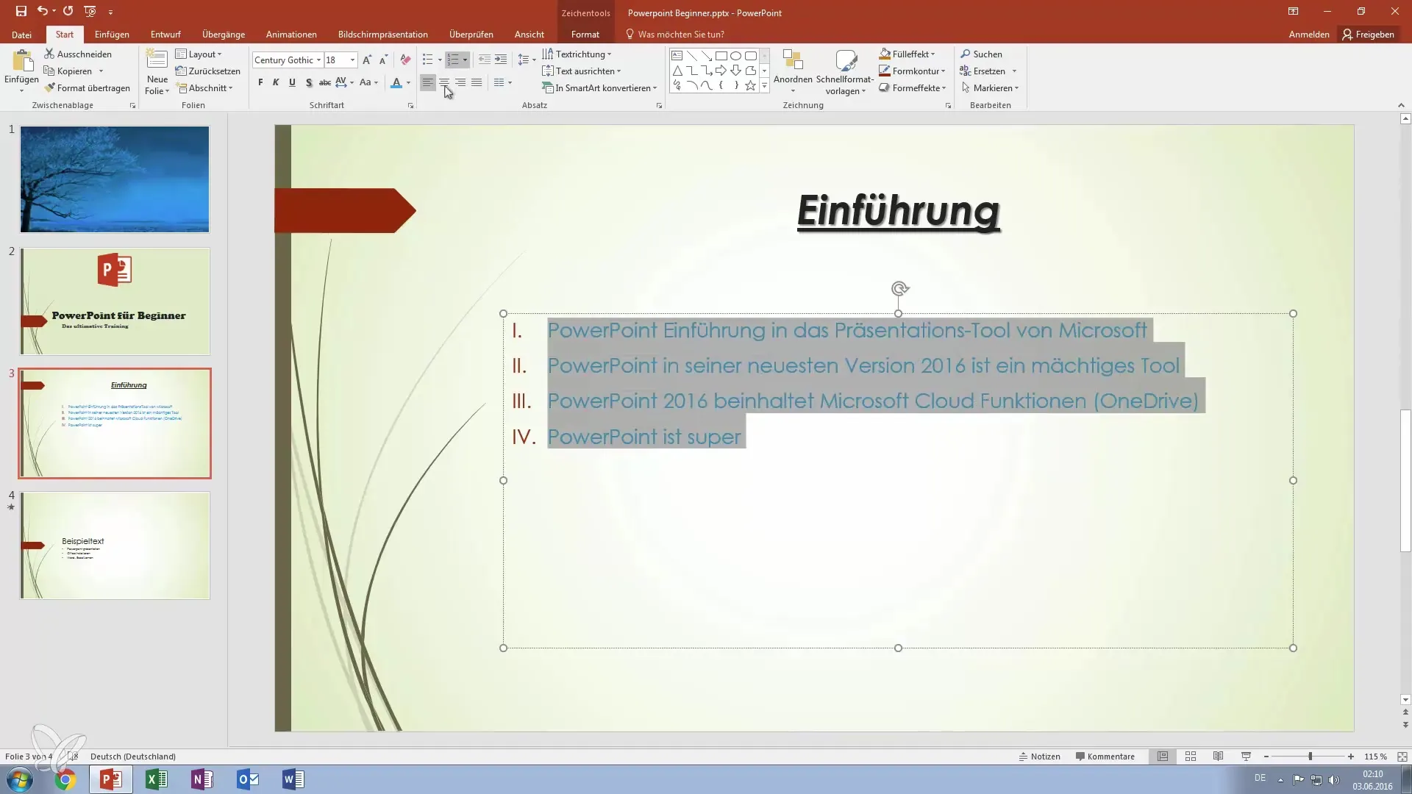Open Notizen pane from status bar

[x=1039, y=757]
